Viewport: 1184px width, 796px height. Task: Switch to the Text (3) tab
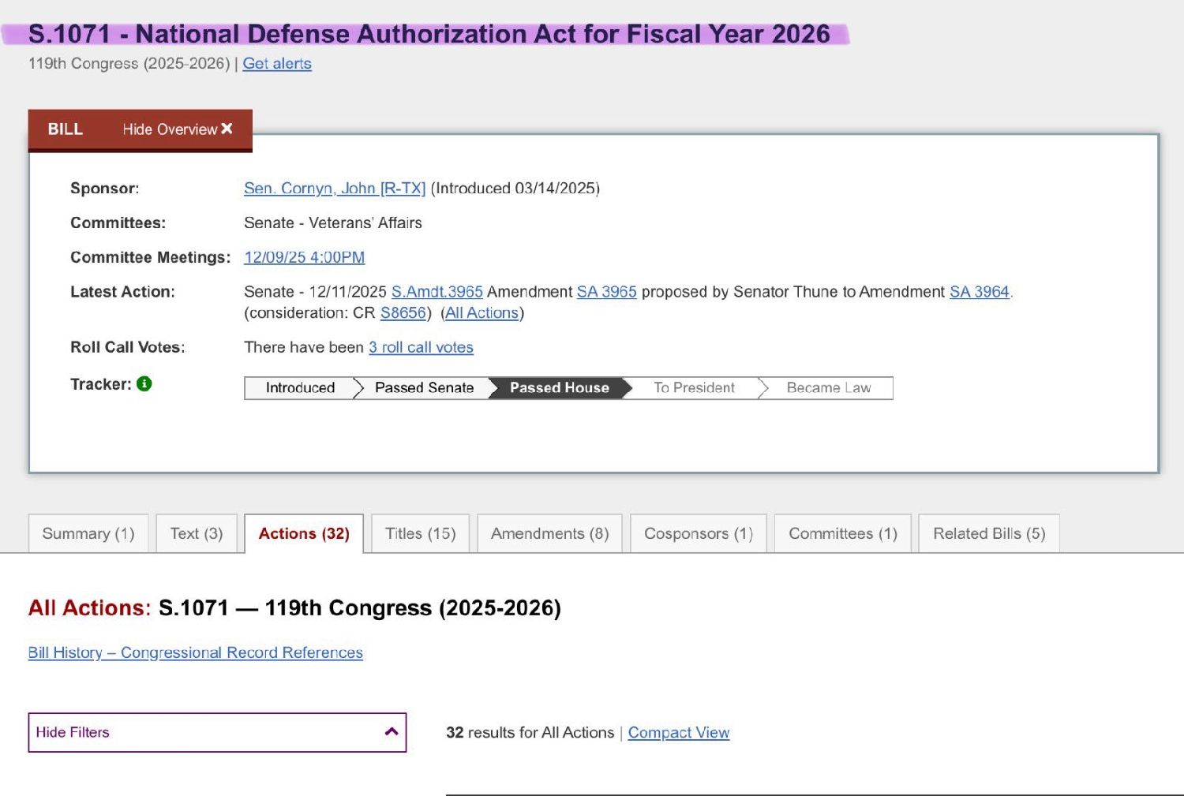coord(197,534)
